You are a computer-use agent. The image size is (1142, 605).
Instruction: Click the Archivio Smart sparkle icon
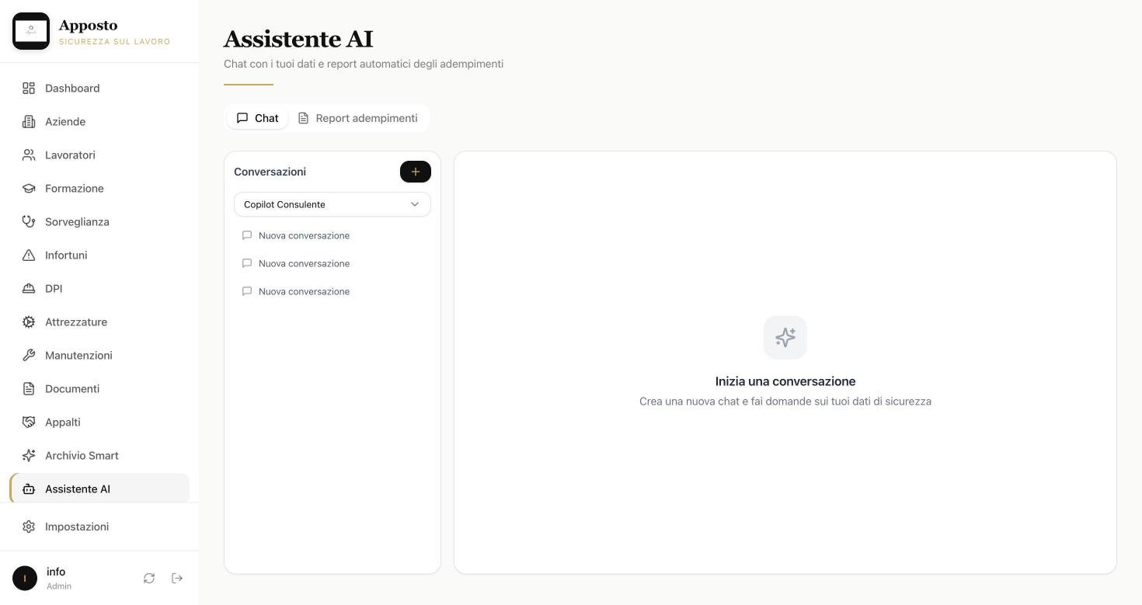click(x=29, y=456)
